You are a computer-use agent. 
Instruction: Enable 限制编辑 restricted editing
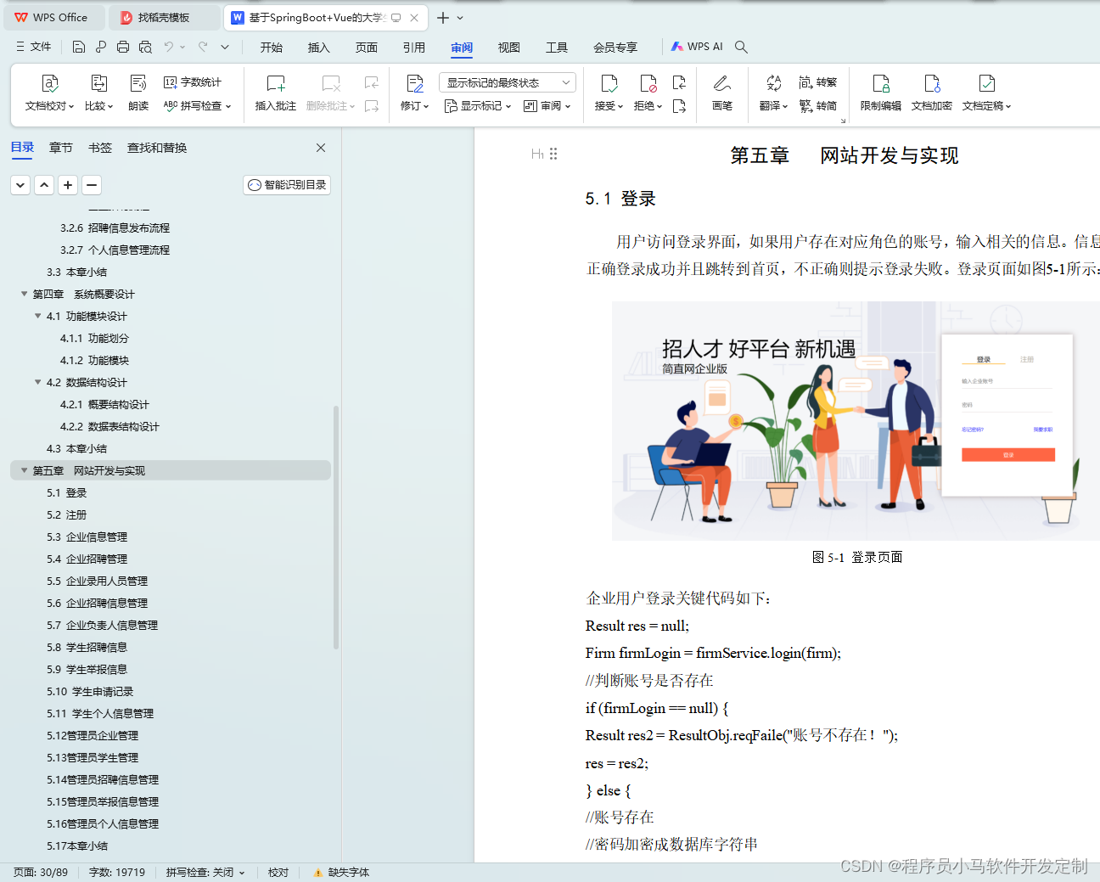click(x=880, y=92)
